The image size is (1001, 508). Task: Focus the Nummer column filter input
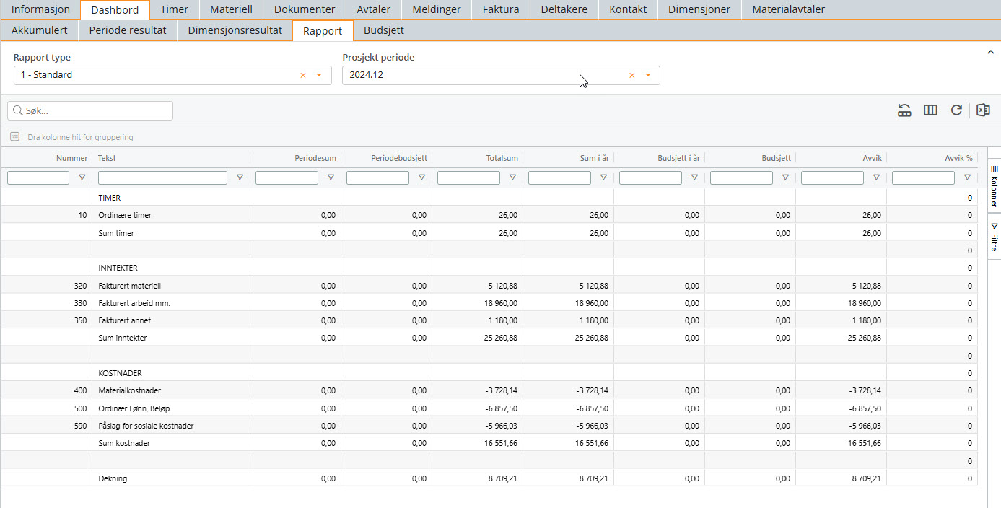(38, 178)
